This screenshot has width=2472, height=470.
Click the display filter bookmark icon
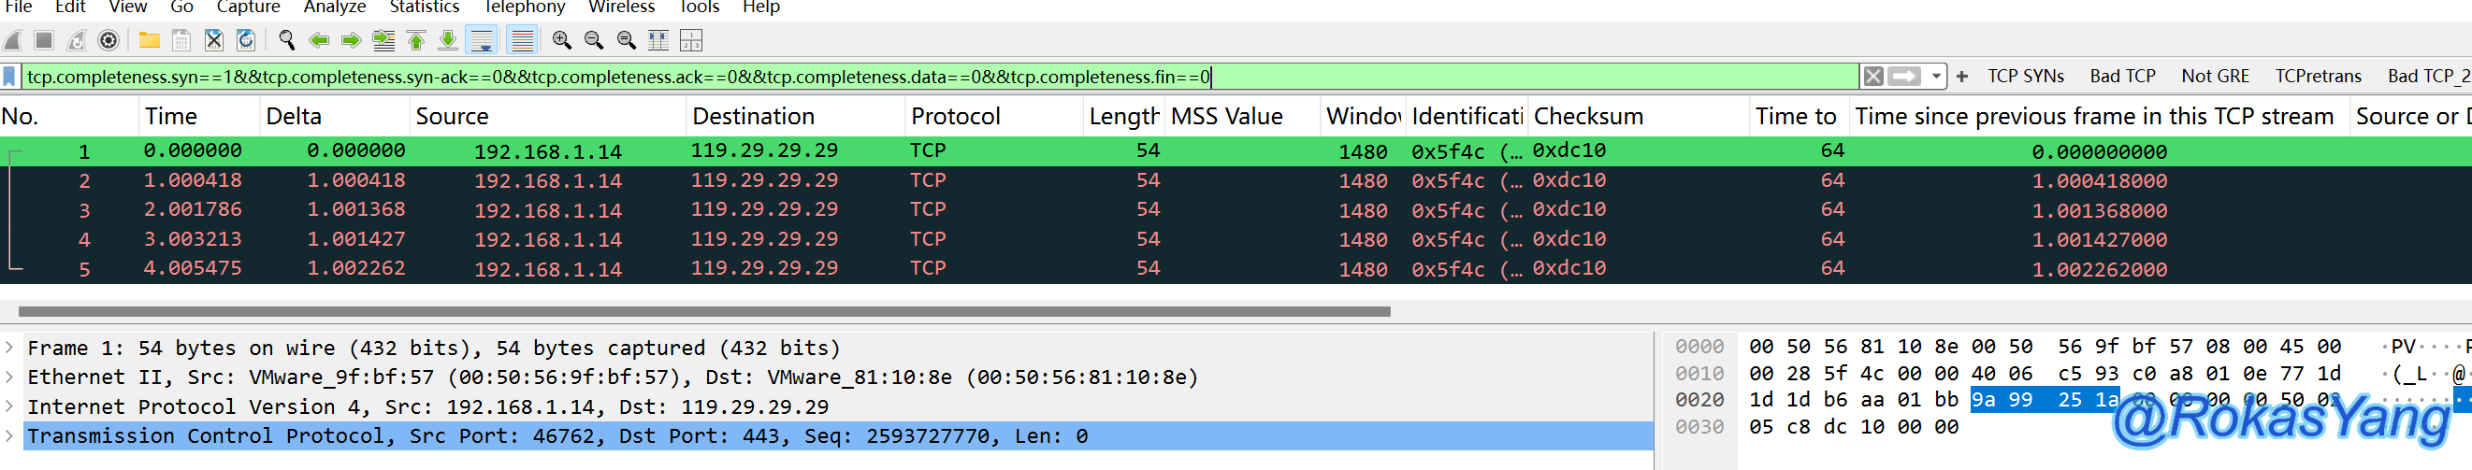click(x=9, y=77)
